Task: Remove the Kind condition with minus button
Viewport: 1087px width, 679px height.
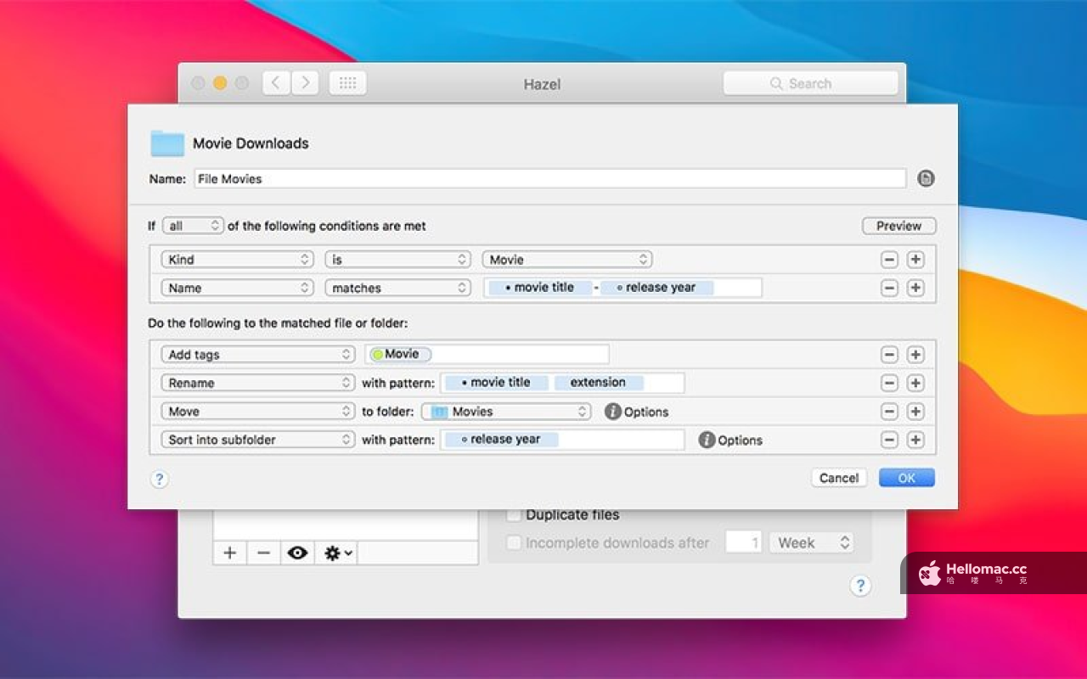Action: 889,260
